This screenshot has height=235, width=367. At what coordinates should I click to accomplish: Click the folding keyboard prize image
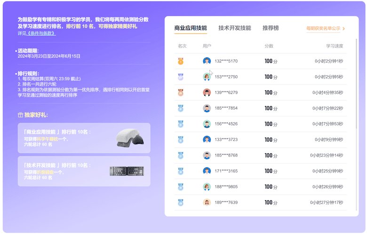click(127, 172)
